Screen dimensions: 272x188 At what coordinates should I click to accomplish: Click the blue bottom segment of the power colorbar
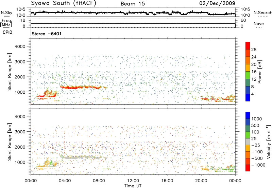(x=248, y=97)
